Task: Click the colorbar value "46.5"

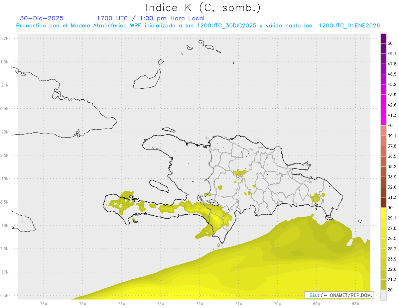Action: coord(392,74)
